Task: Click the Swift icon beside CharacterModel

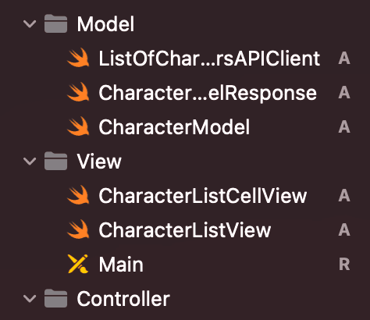Action: (x=78, y=126)
